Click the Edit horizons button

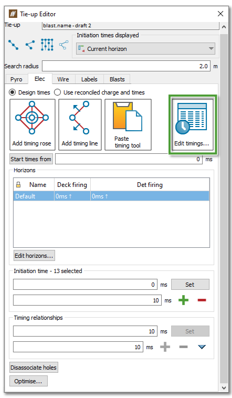34,256
